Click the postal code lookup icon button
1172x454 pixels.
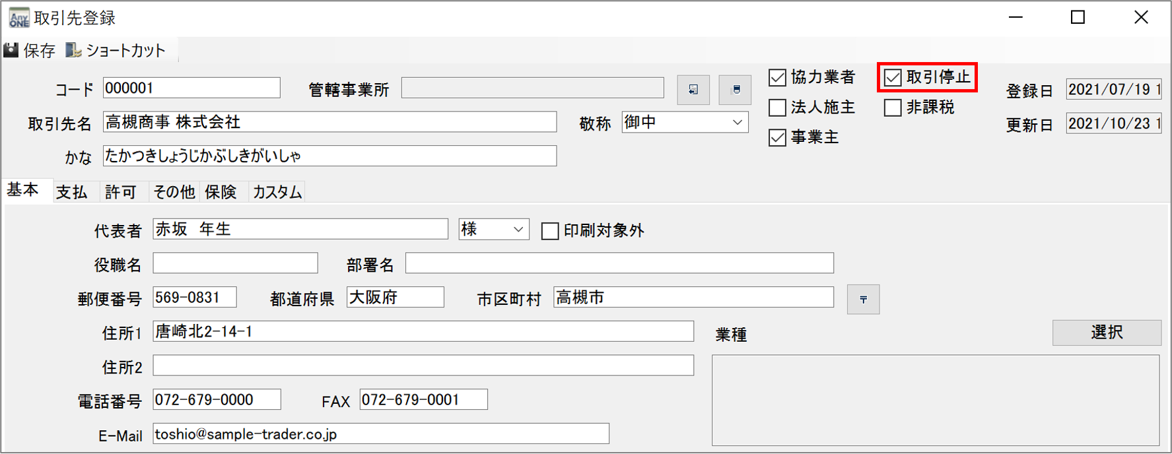[x=863, y=300]
